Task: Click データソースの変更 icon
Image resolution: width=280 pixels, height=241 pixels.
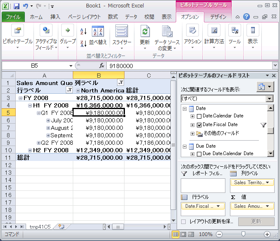Action: coord(167,38)
